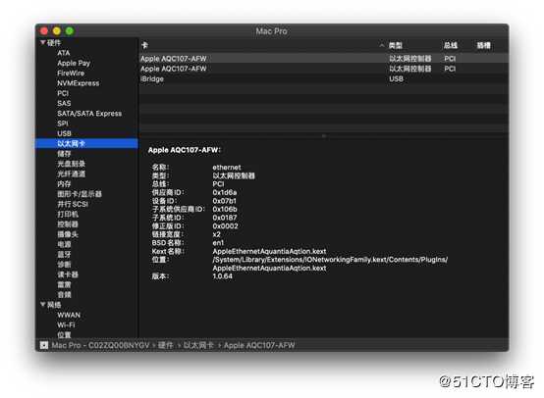
Task: Select WWAN under 网络
Action: [69, 315]
